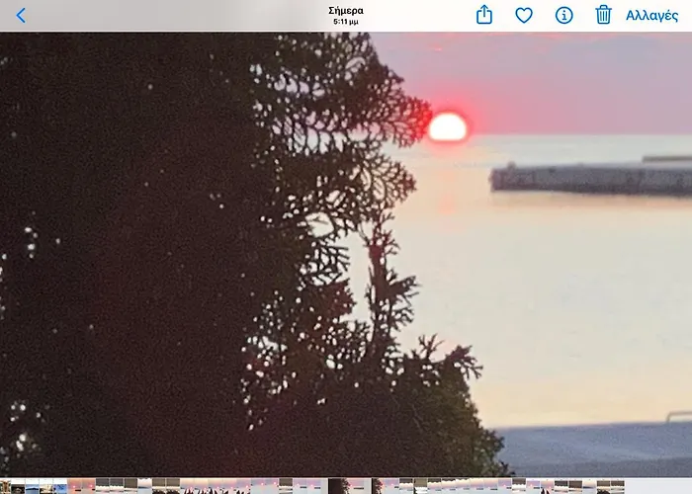Tap the red setting sun in the photo
The image size is (692, 494).
point(448,127)
